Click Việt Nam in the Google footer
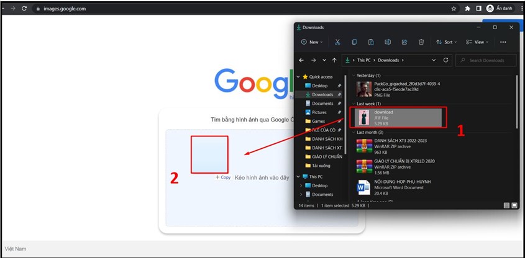525x258 pixels. (x=16, y=249)
